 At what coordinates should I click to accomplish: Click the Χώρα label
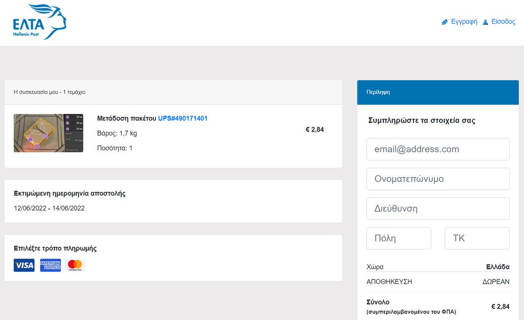[375, 267]
